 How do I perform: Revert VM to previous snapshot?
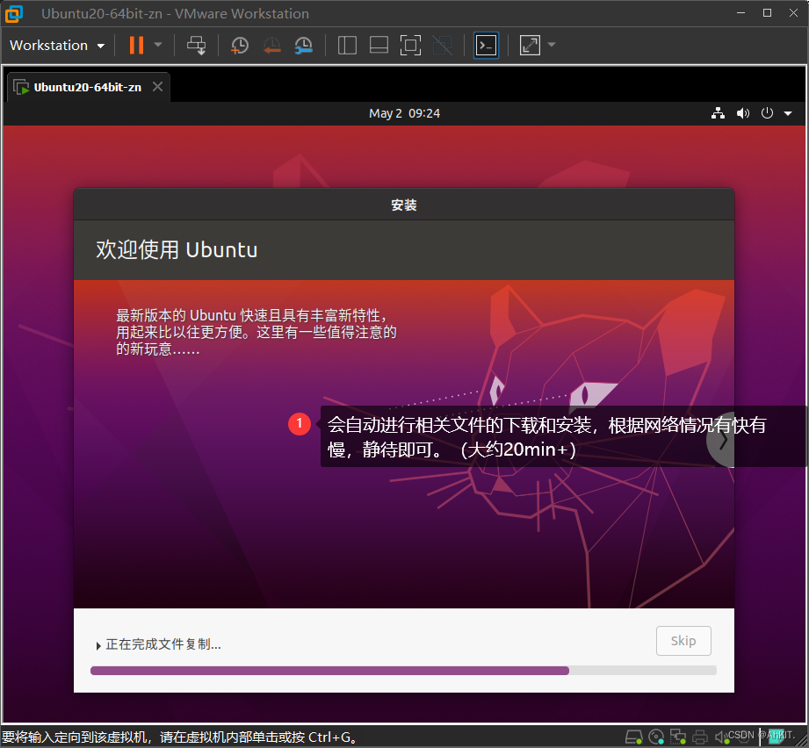(271, 46)
